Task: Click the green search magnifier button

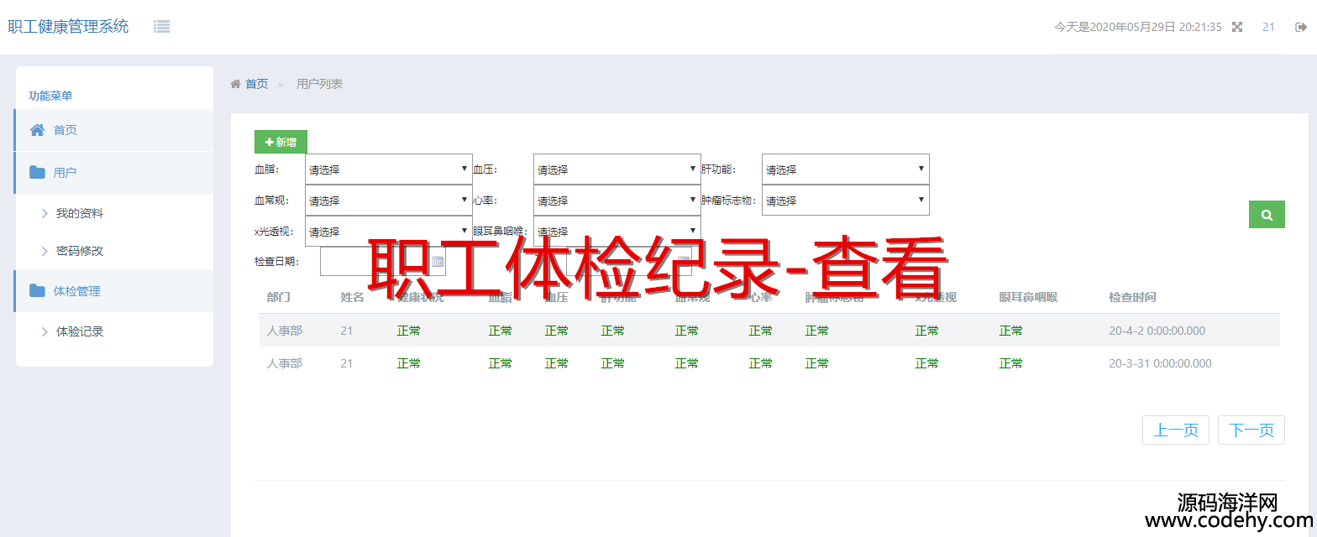Action: (x=1267, y=215)
